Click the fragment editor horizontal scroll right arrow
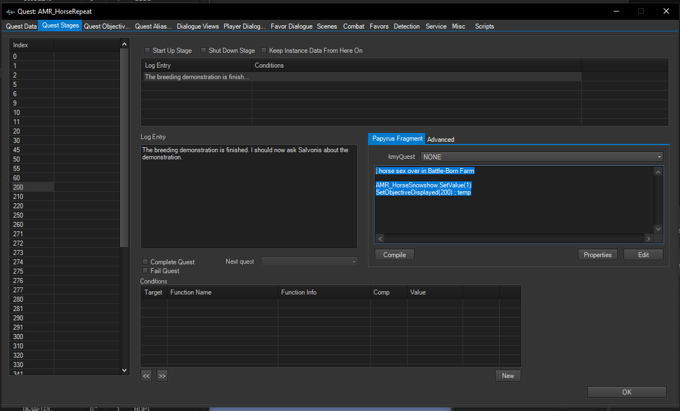The height and width of the screenshot is (411, 680). click(648, 238)
